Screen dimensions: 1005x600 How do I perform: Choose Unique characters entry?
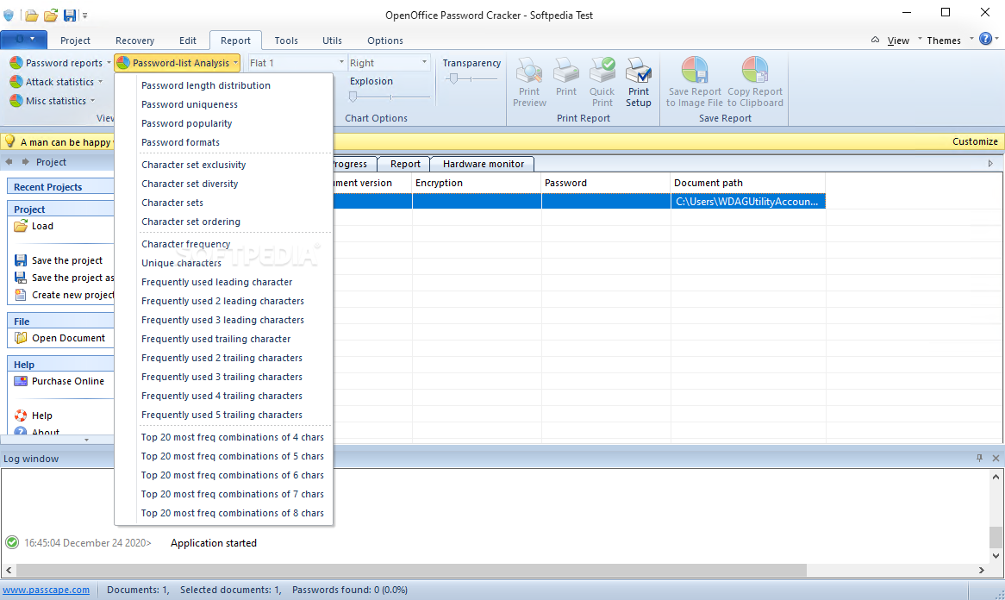tap(181, 263)
